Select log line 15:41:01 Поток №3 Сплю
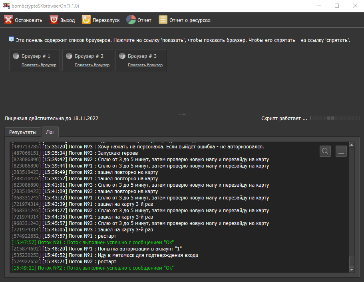Image resolution: width=364 pixels, height=282 pixels. (x=141, y=185)
